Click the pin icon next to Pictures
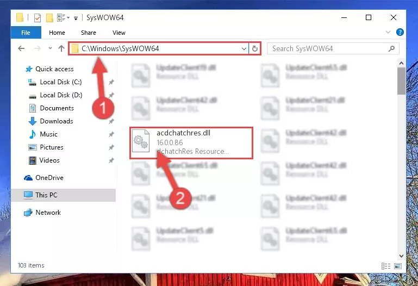The height and width of the screenshot is (286, 418). (111, 147)
